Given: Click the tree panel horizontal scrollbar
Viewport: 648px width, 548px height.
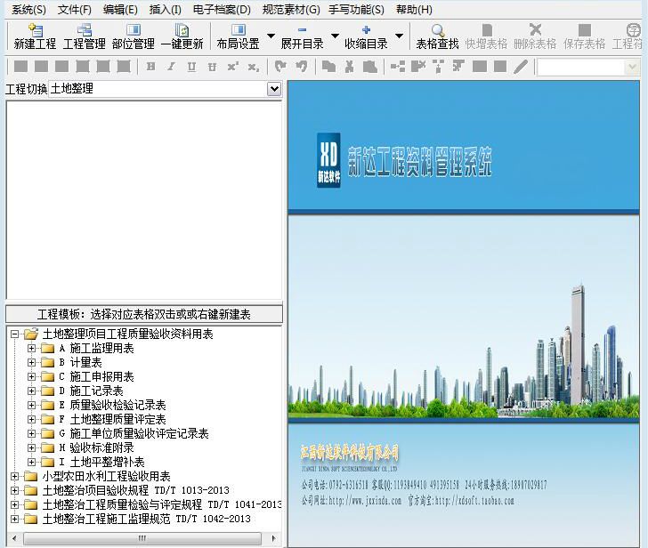Looking at the screenshot, I should coord(142,538).
